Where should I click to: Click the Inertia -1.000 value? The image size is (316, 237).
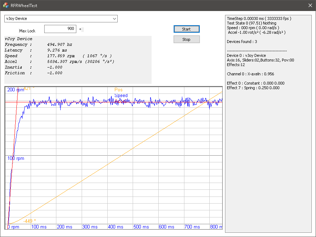pos(55,67)
